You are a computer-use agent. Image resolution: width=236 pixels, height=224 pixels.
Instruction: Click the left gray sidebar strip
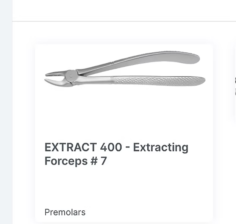tap(6, 114)
